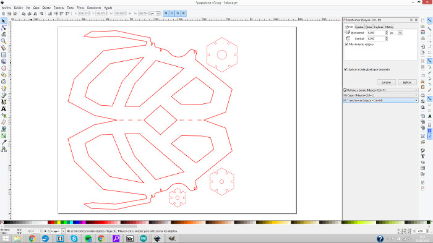Image resolution: width=433 pixels, height=243 pixels.
Task: Toggle the Movimiento relativo checkbox
Action: (346, 44)
